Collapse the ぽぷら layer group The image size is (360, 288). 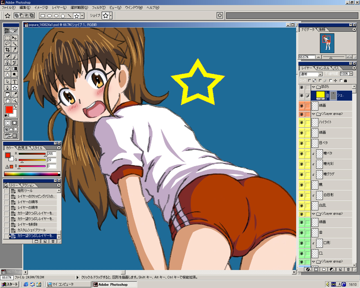click(x=313, y=87)
